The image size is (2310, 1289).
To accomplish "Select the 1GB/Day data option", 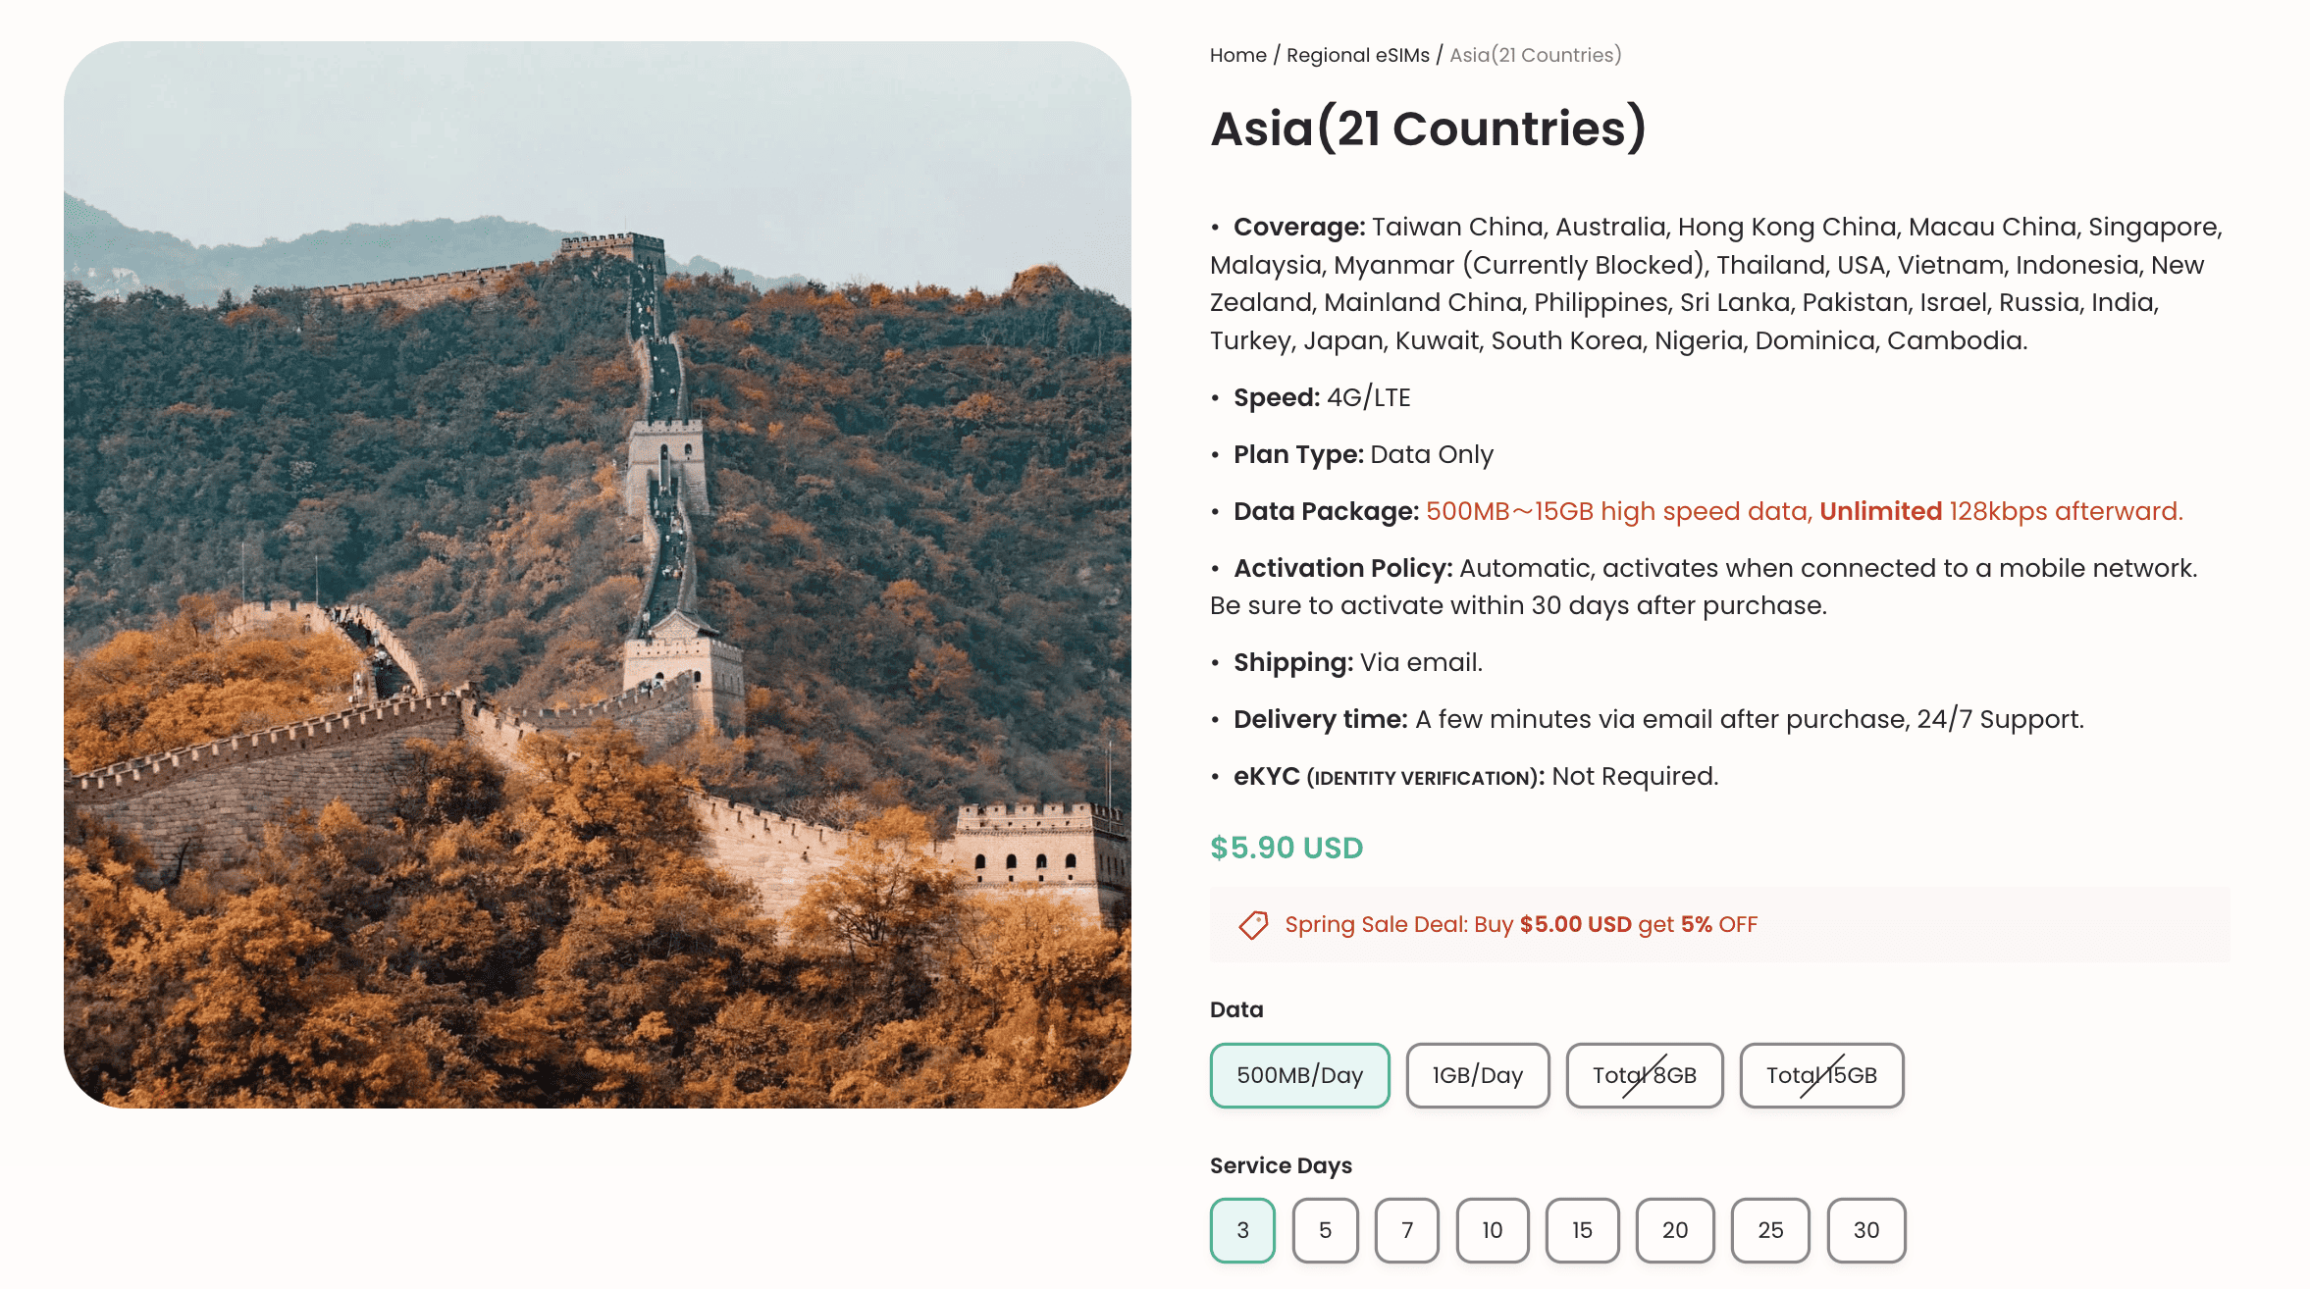I will point(1478,1075).
